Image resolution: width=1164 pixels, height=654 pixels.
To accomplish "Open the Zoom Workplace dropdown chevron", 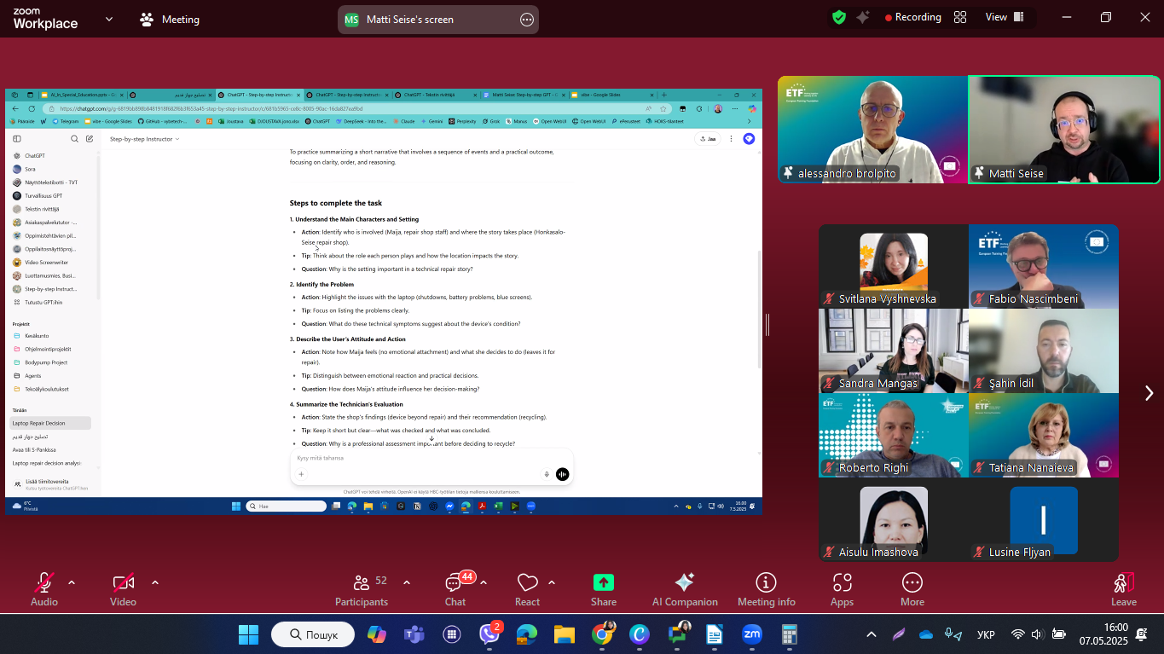I will pos(109,19).
